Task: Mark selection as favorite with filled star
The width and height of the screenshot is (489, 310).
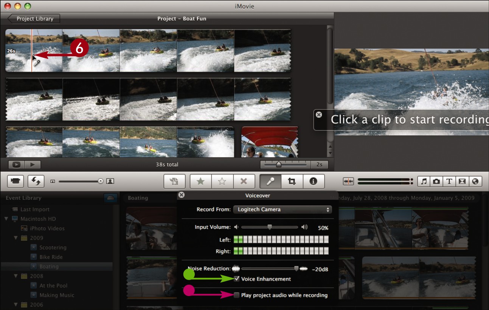Action: pos(200,181)
